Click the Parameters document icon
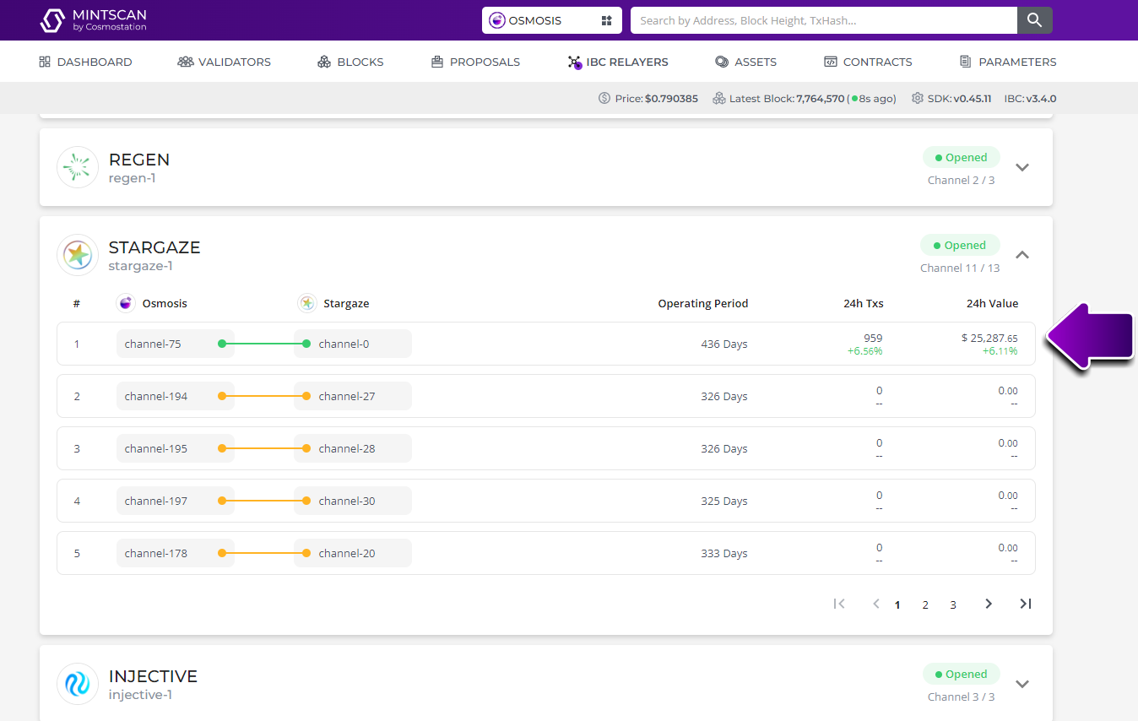This screenshot has height=721, width=1138. point(966,62)
